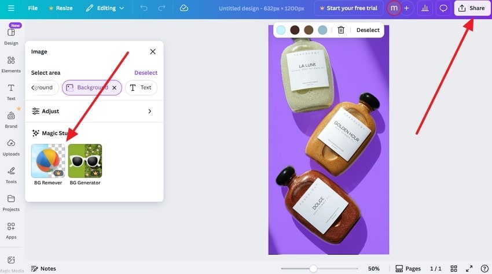Image resolution: width=492 pixels, height=274 pixels.
Task: Open the analytics chart icon
Action: tap(425, 8)
